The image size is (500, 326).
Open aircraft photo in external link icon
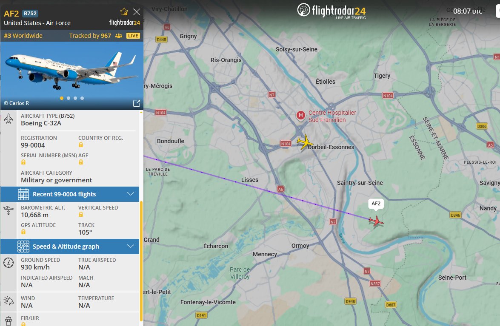point(137,103)
